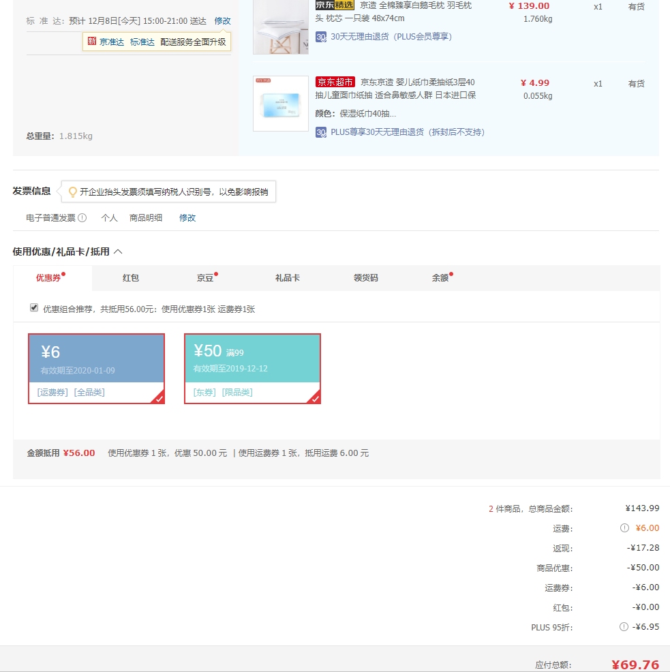The width and height of the screenshot is (670, 672).
Task: Open the 余额 tab
Action: 441,277
